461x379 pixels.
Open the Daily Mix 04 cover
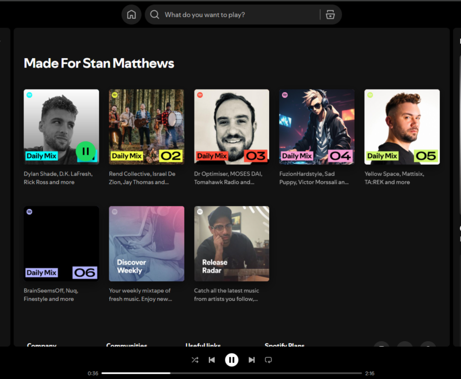click(317, 127)
